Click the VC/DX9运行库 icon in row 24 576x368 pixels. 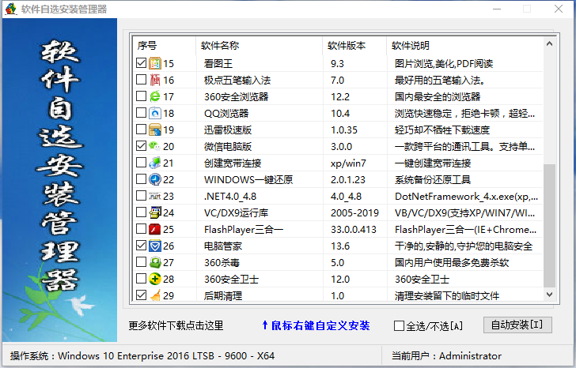point(155,212)
